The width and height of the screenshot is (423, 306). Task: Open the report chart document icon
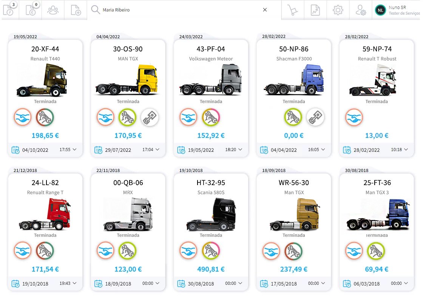315,10
